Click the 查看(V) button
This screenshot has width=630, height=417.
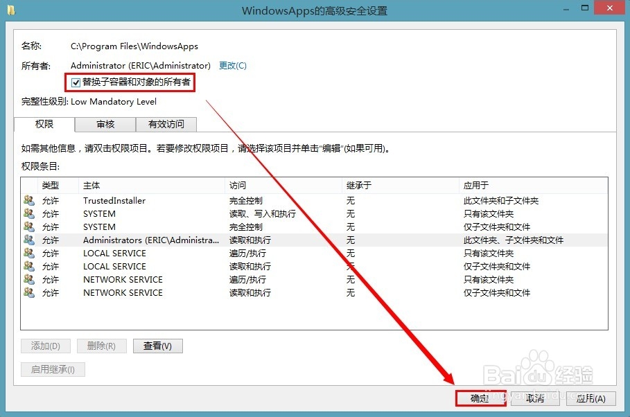click(x=157, y=346)
